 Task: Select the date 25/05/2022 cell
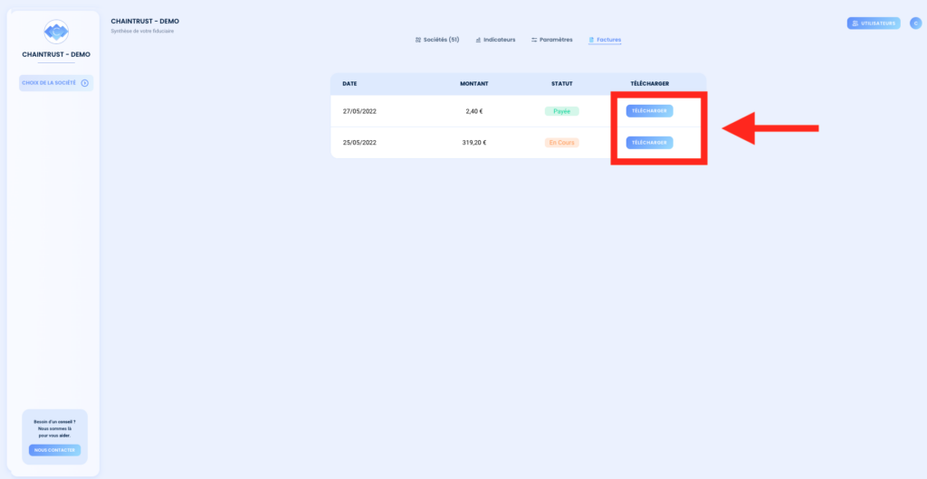359,143
